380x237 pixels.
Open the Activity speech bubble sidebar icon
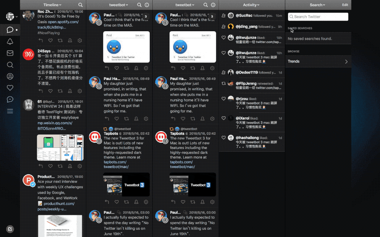(10, 99)
